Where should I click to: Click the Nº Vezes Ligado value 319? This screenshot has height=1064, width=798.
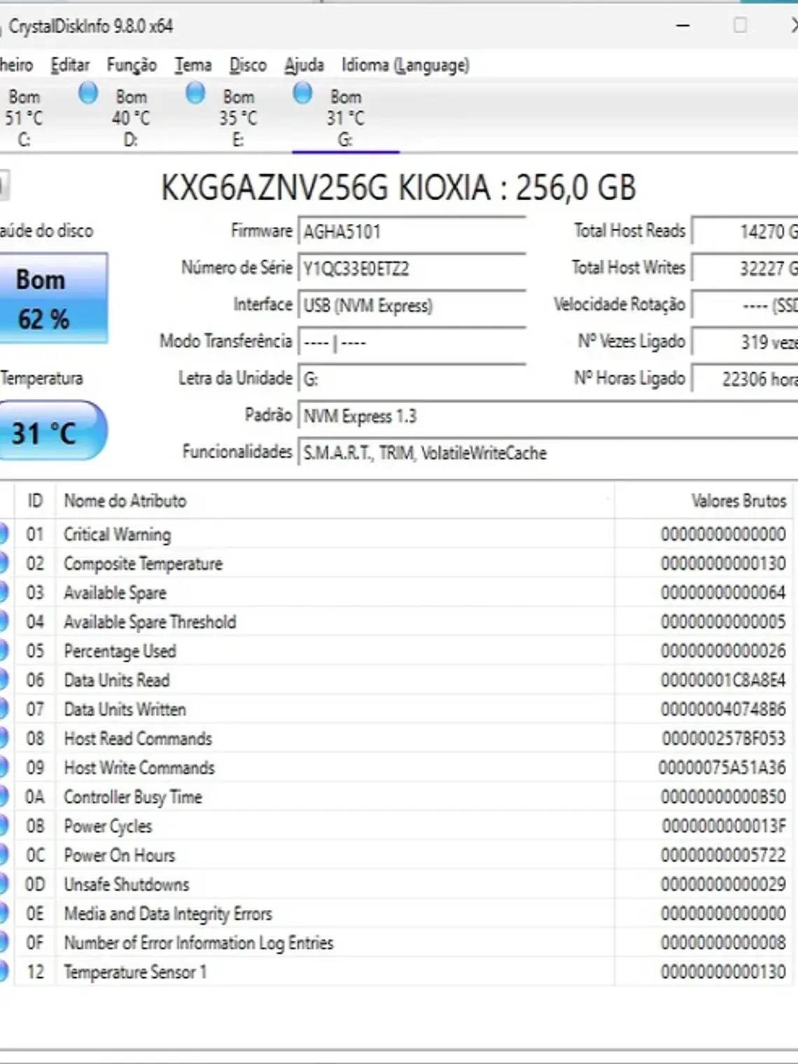(x=745, y=342)
